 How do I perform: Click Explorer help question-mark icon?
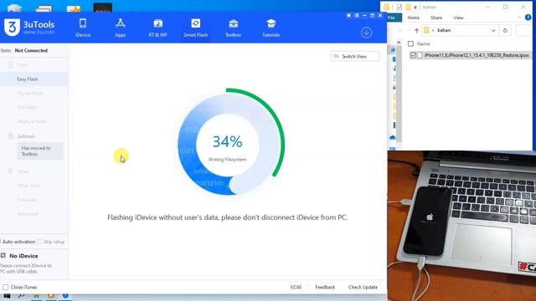click(528, 18)
